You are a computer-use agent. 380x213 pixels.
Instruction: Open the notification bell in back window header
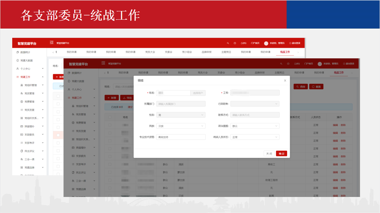coord(243,43)
